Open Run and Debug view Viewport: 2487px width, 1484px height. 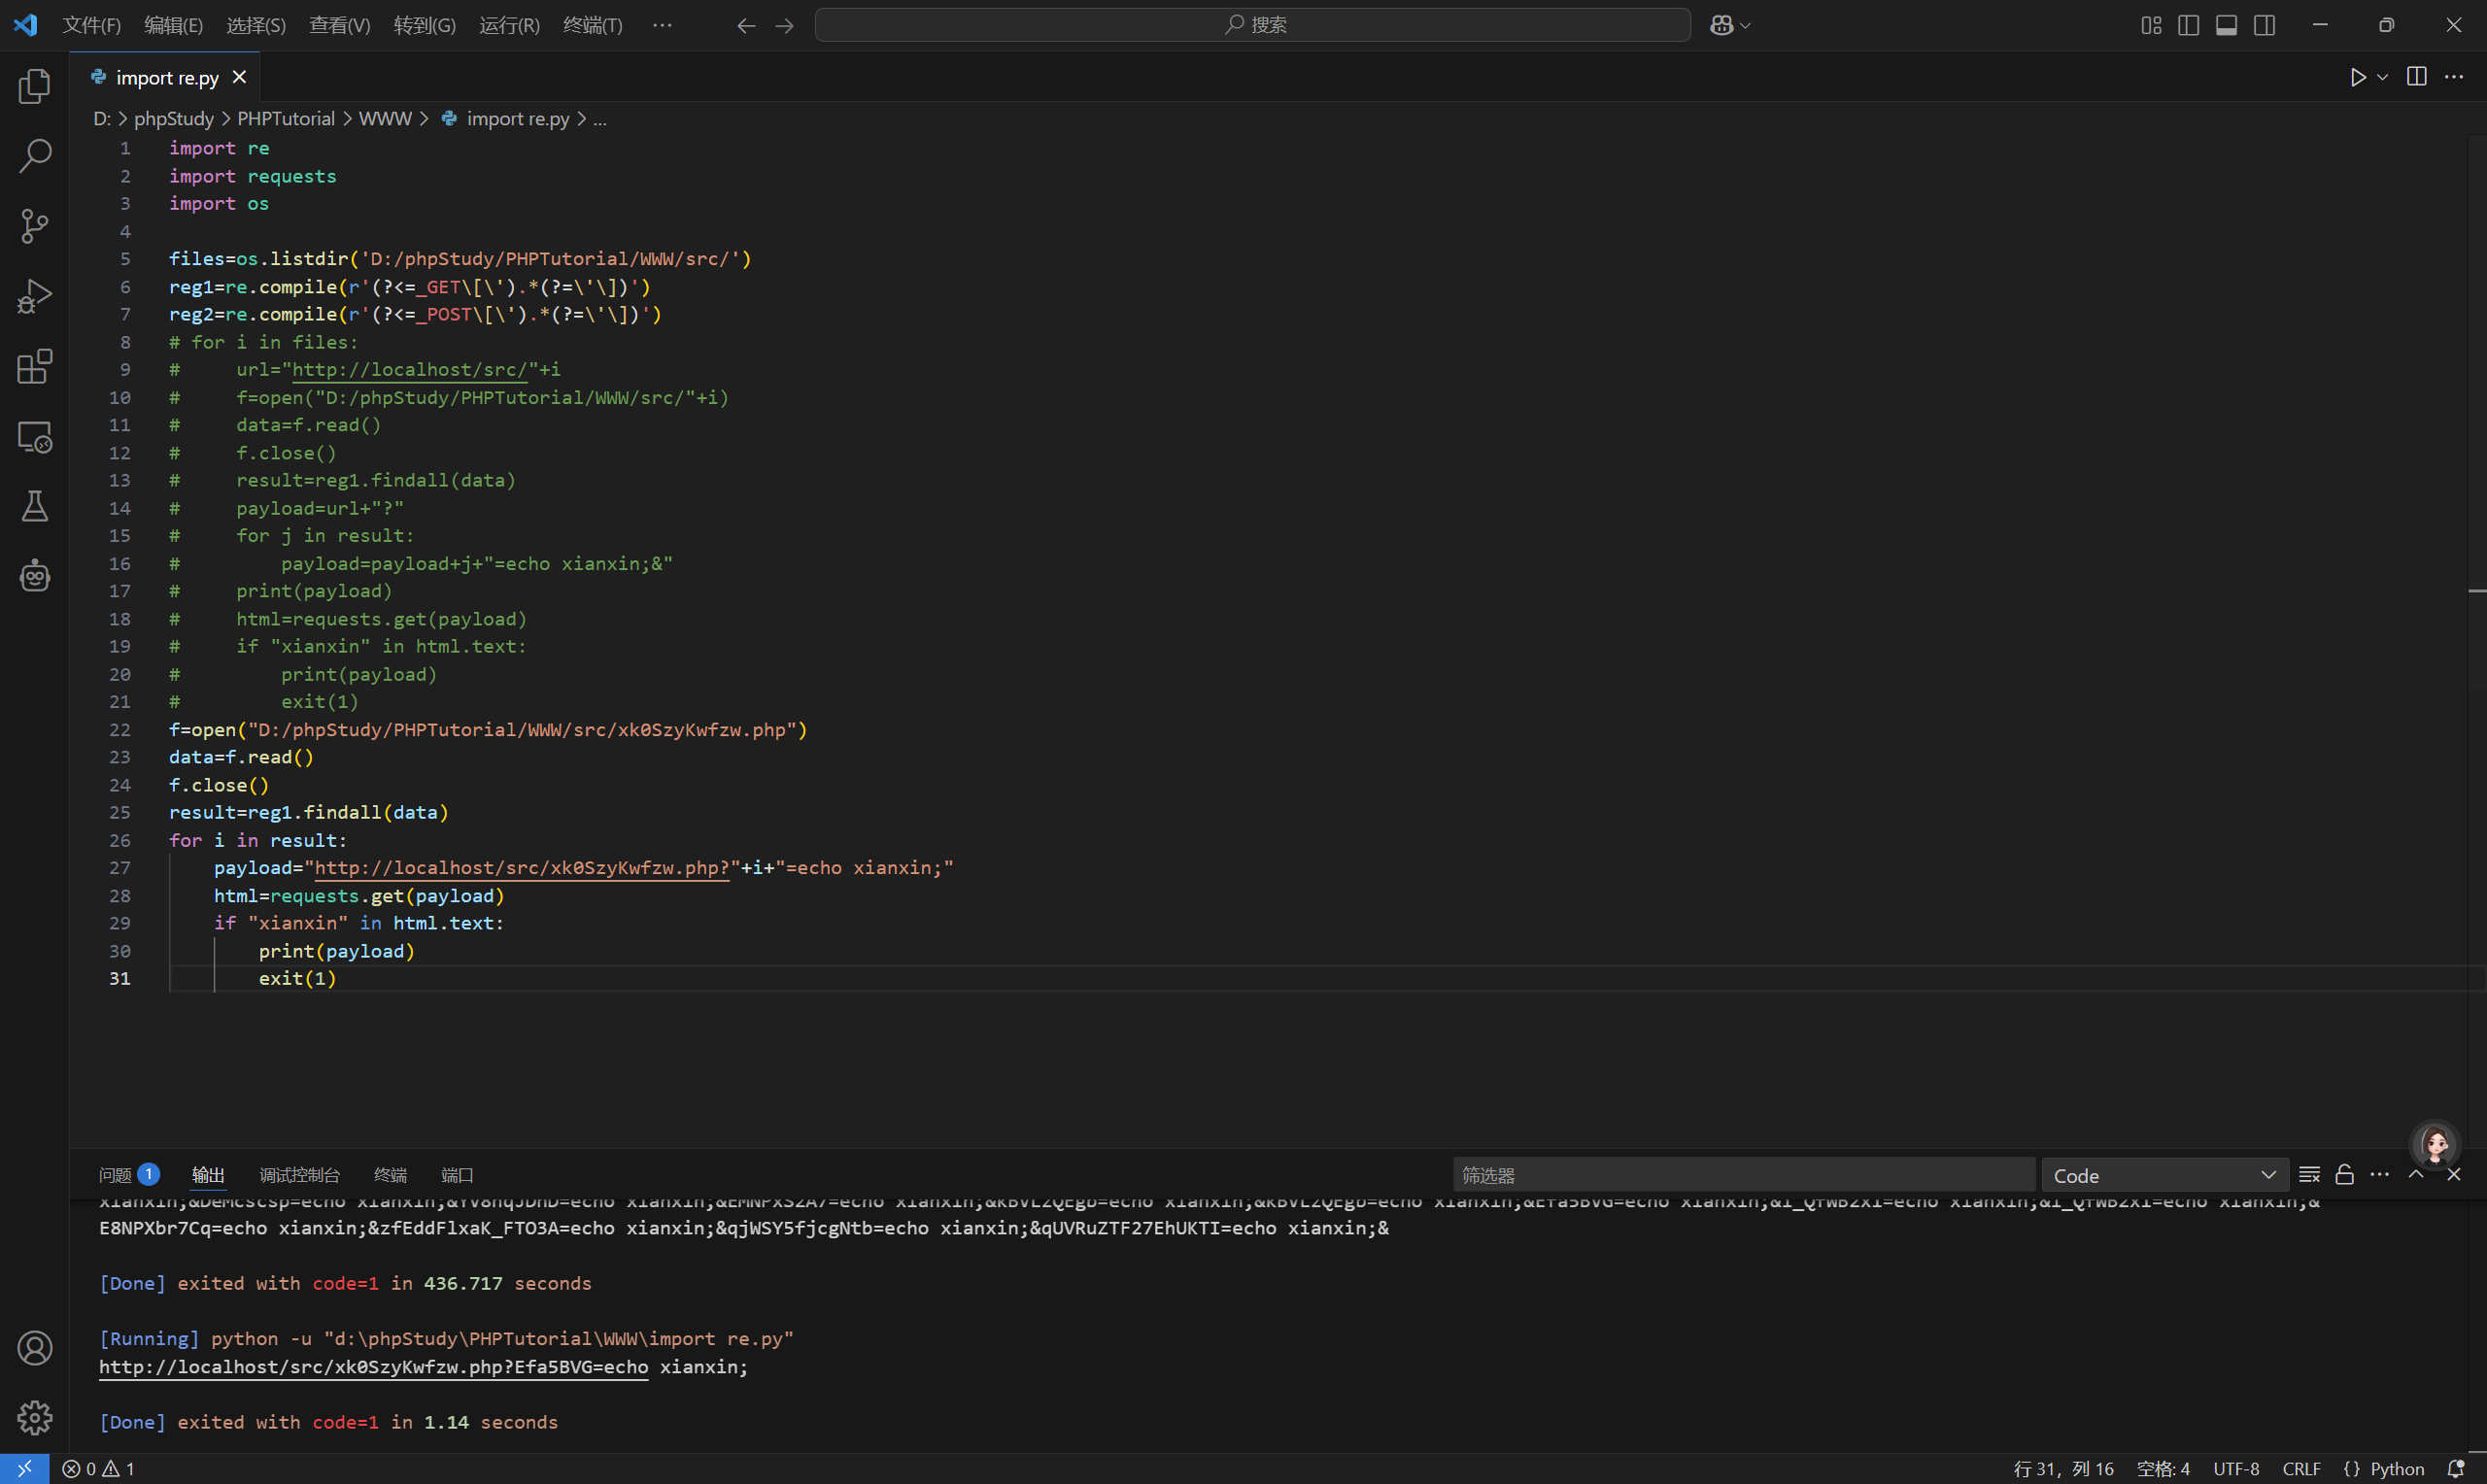pyautogui.click(x=35, y=296)
